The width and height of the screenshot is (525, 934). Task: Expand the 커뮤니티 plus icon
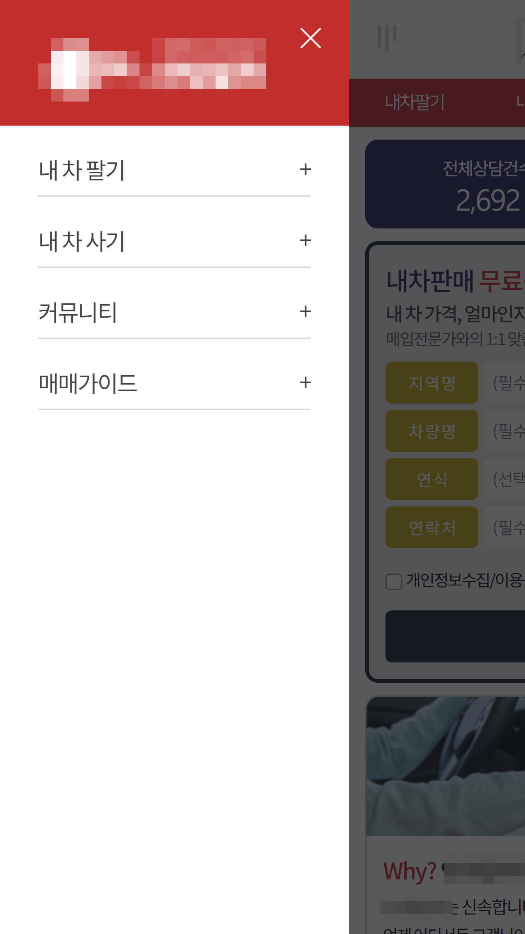point(305,311)
